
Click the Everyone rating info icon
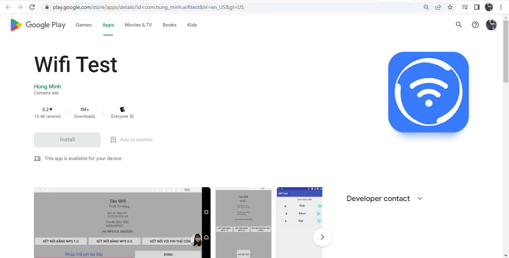click(x=132, y=116)
